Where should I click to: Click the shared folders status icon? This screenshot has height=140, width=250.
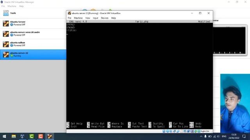[x=181, y=131]
